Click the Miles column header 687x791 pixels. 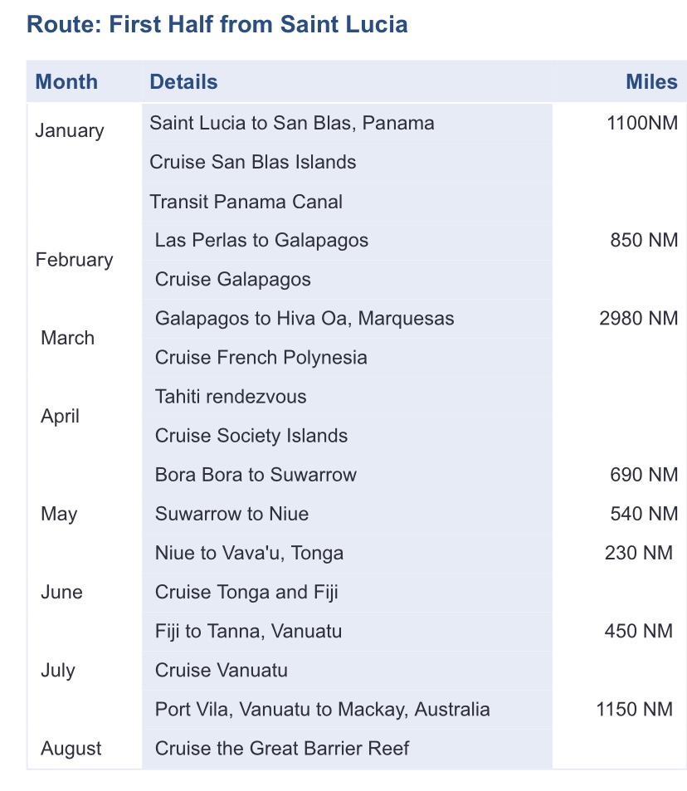651,82
